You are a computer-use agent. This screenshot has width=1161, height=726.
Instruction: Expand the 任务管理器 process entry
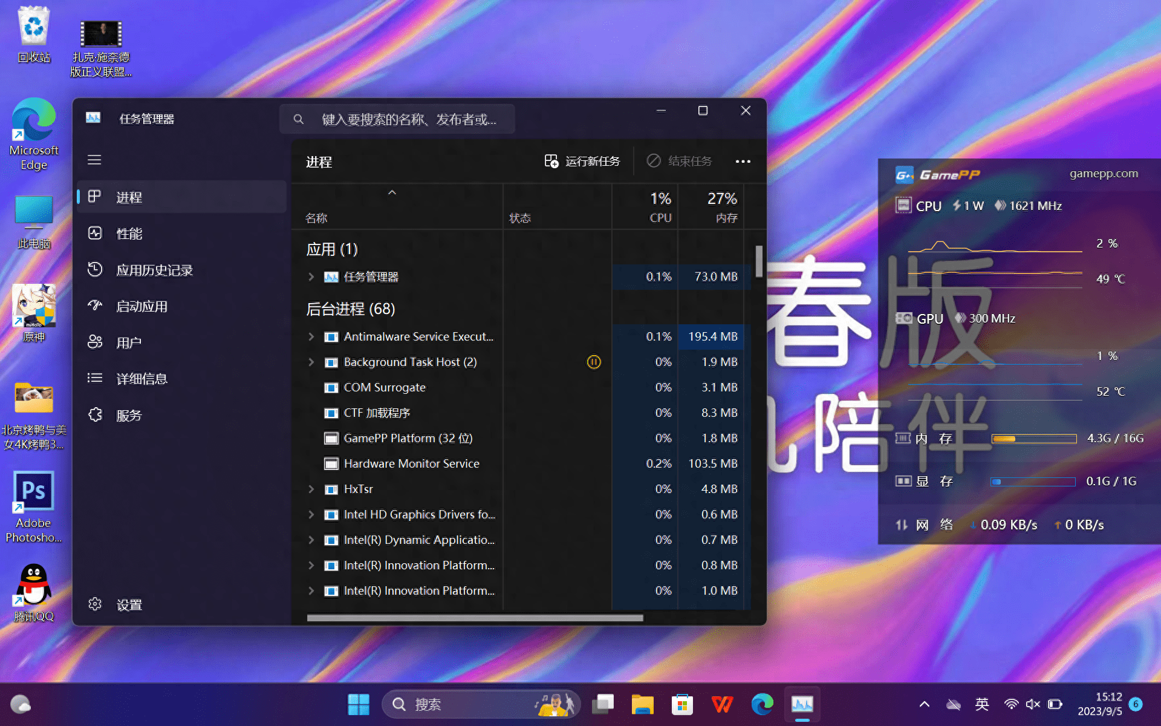click(x=310, y=276)
